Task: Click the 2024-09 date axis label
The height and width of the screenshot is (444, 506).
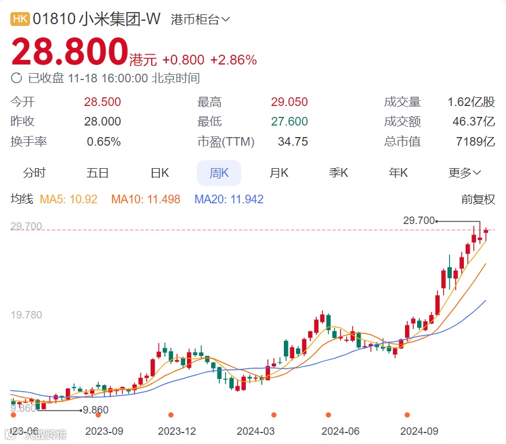Action: click(x=419, y=431)
